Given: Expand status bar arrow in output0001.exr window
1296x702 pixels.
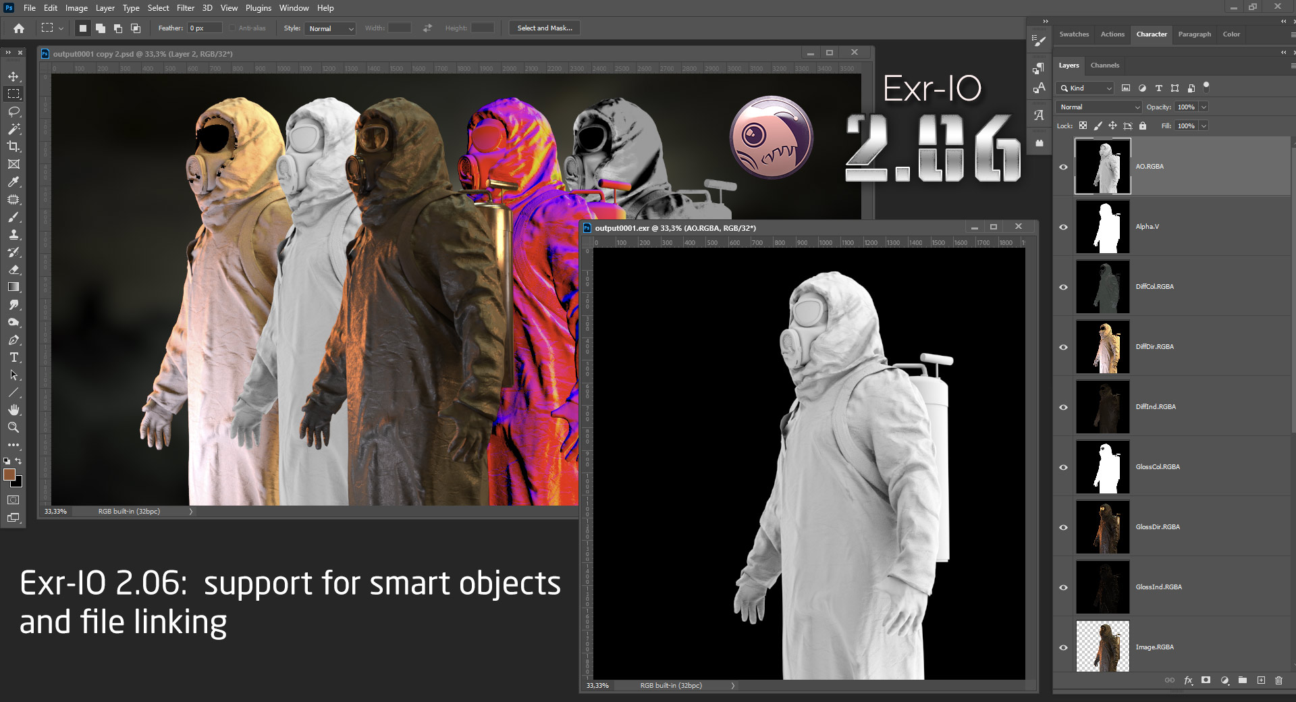Looking at the screenshot, I should (733, 686).
